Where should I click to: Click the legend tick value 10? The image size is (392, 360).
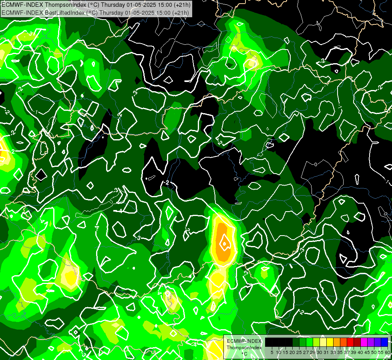[279, 352]
